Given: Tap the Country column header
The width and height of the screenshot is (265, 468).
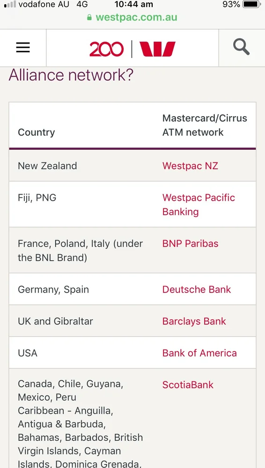Looking at the screenshot, I should [37, 132].
